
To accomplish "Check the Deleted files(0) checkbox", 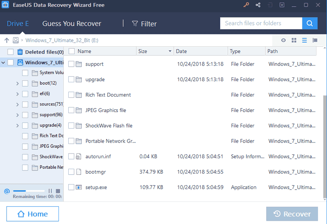I will (x=11, y=52).
